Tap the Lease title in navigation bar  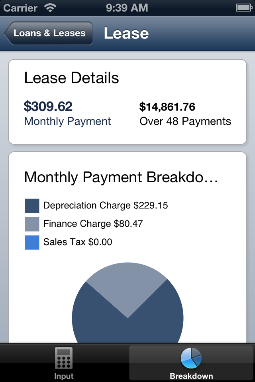pyautogui.click(x=126, y=33)
